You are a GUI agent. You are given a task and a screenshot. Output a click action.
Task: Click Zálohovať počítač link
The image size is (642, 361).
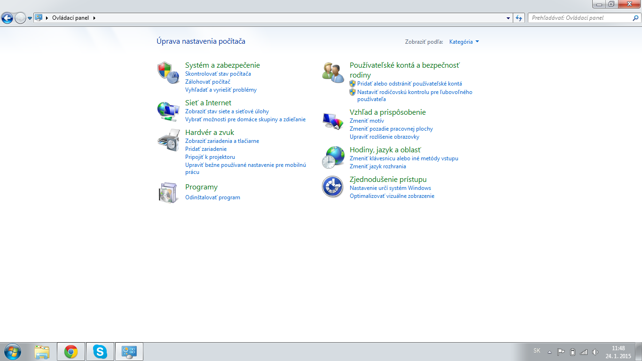pyautogui.click(x=208, y=82)
